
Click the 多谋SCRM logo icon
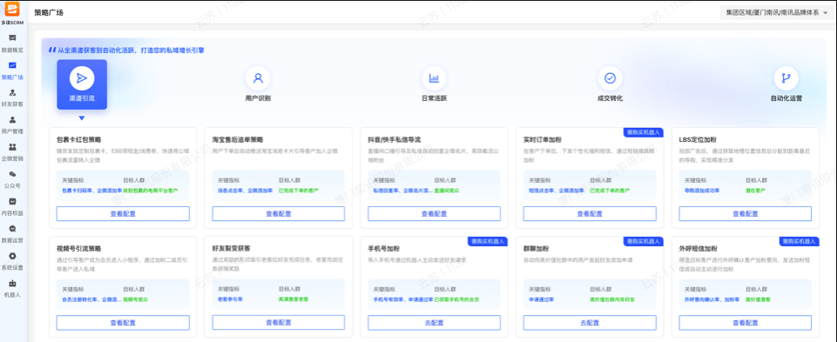11,9
